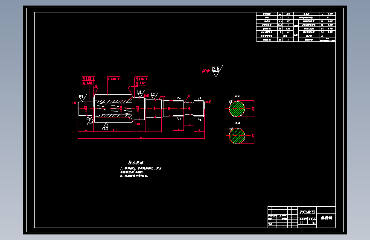Click the 1.6 roughness symbol below shaft
The height and width of the screenshot is (240, 370).
[x=90, y=121]
